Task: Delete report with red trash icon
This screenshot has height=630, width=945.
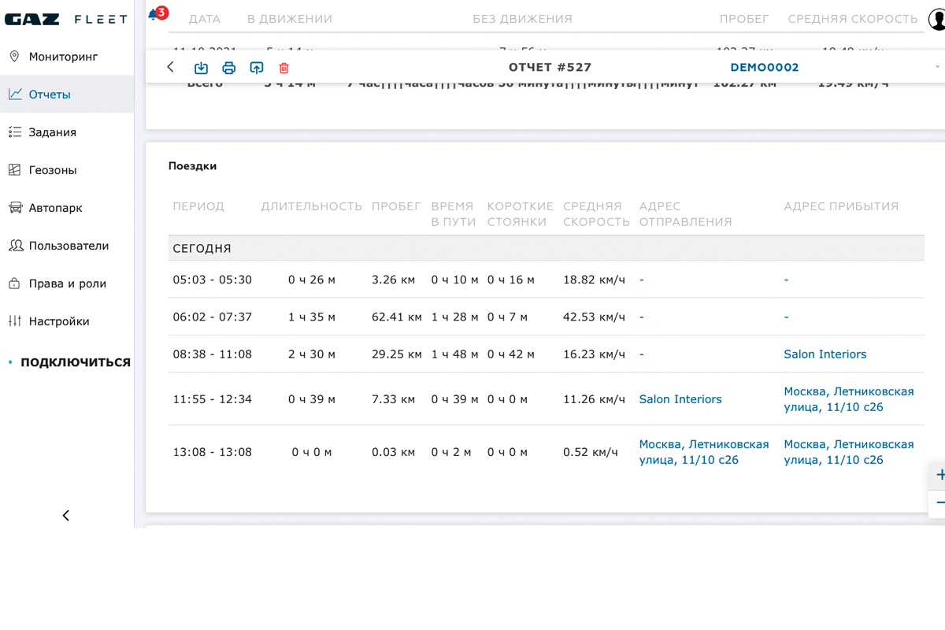Action: [284, 68]
